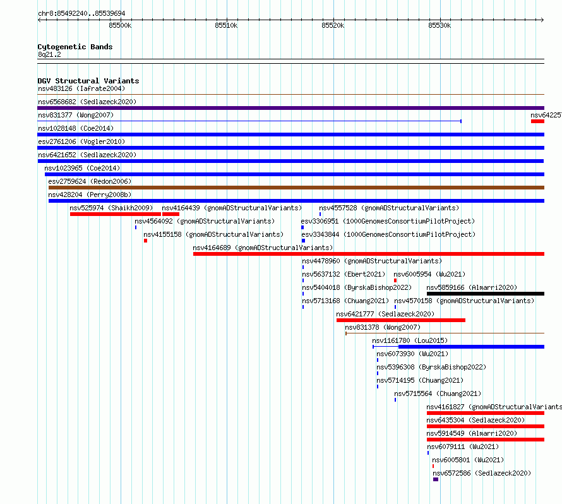Select the 8q21.2 band label
Screen dimensions: 562x504
coord(49,54)
